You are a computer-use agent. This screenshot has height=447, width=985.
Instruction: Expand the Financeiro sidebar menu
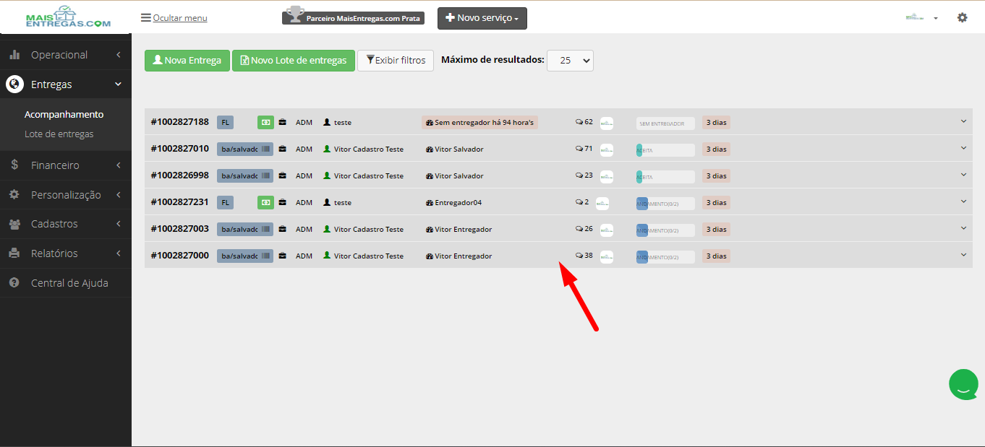[x=66, y=165]
